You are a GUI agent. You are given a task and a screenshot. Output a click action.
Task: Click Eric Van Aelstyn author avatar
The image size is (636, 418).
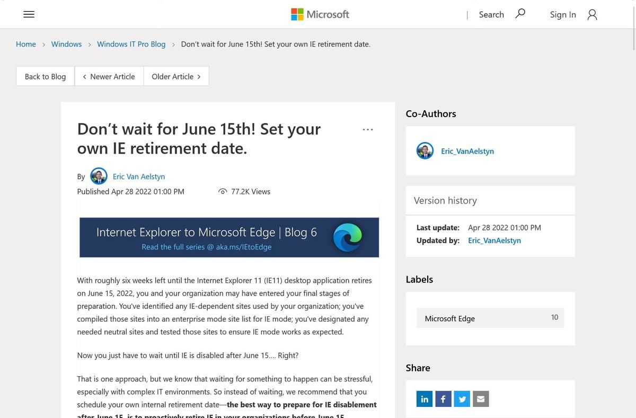click(99, 176)
